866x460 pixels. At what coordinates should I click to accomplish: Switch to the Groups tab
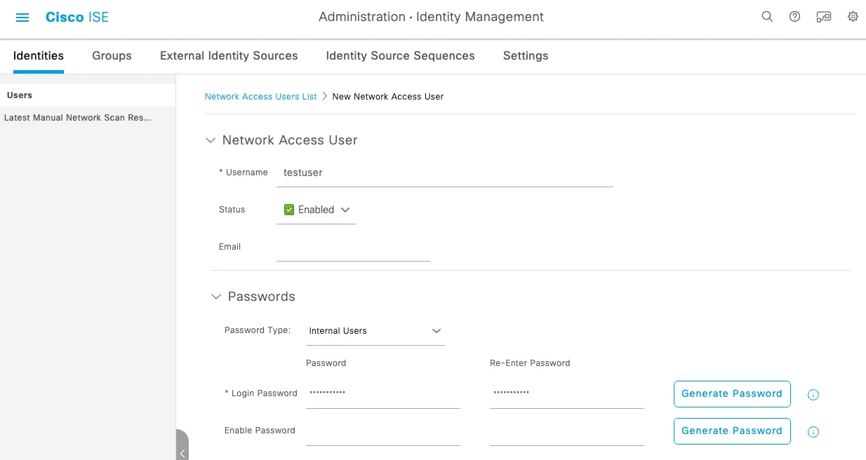[x=112, y=55]
